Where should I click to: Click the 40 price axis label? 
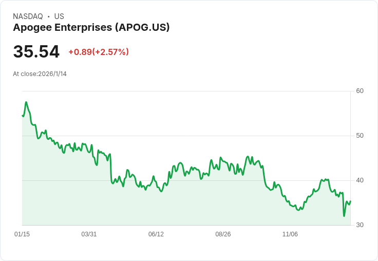coord(360,180)
